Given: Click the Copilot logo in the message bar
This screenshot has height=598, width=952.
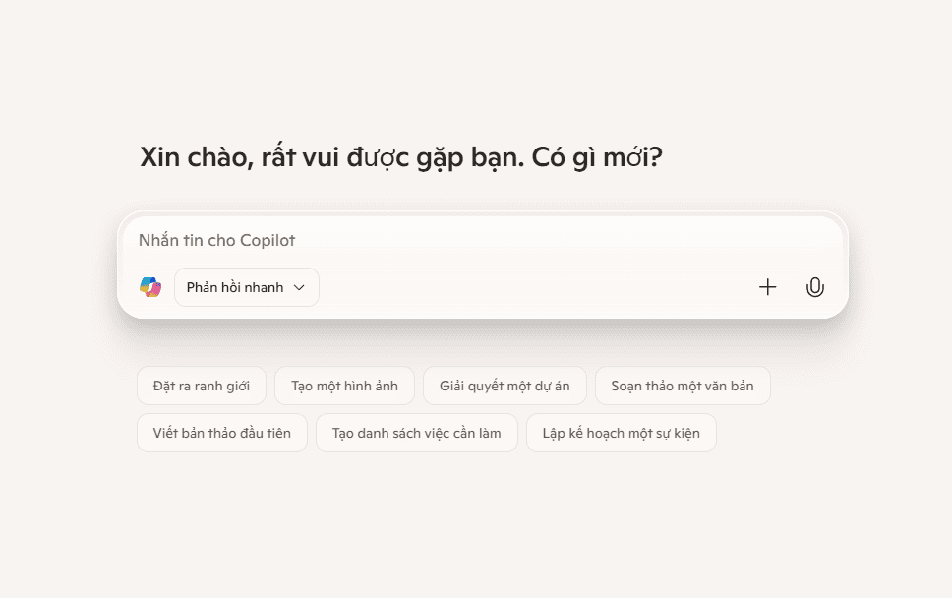Looking at the screenshot, I should point(151,286).
